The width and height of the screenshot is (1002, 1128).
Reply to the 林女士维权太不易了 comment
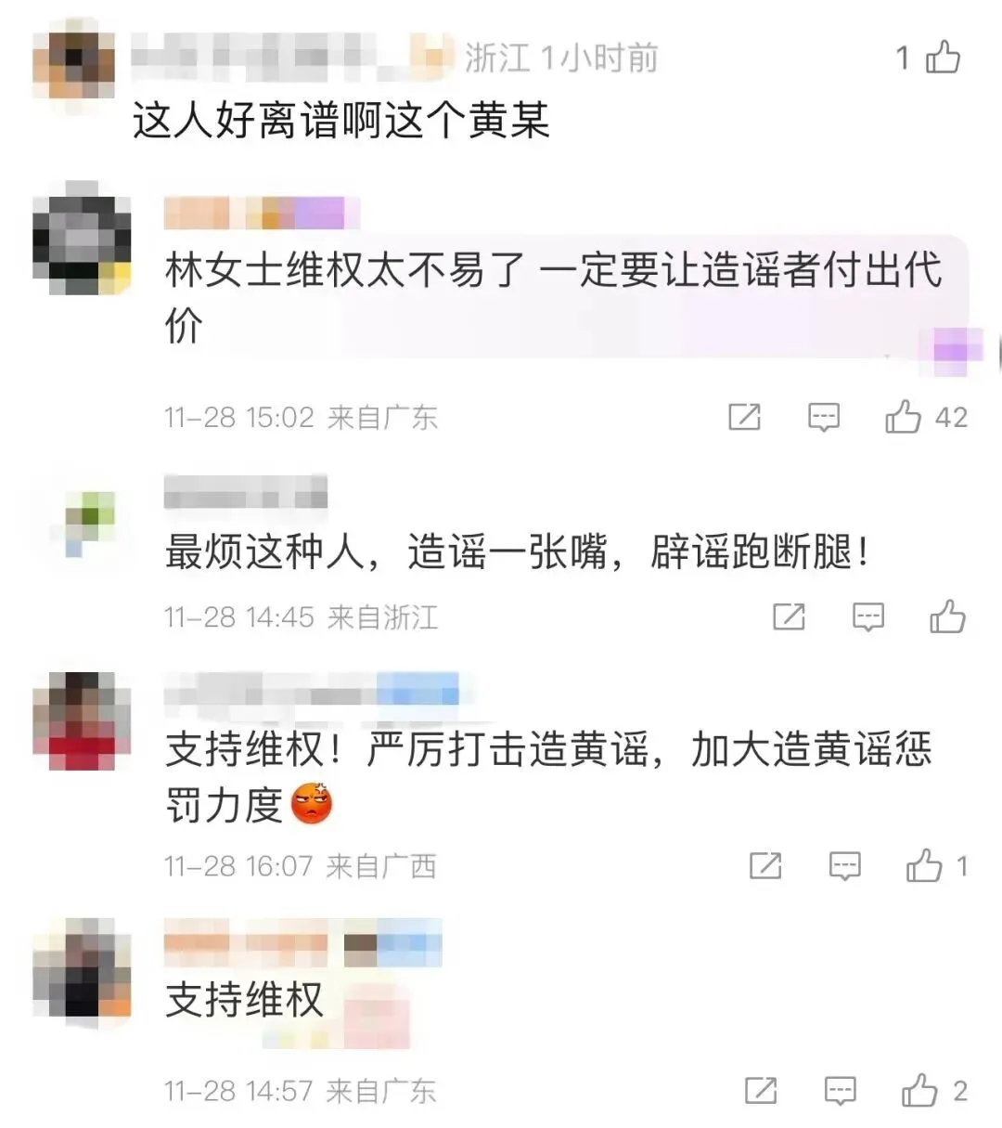tap(824, 418)
